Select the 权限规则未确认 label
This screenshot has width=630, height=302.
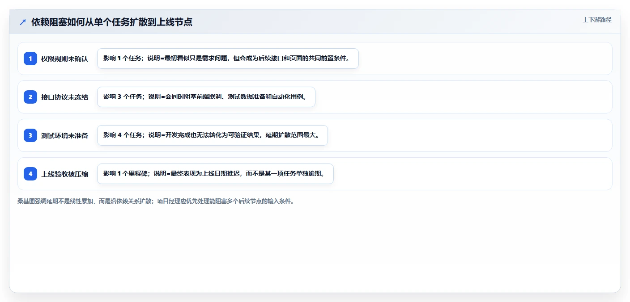[65, 59]
